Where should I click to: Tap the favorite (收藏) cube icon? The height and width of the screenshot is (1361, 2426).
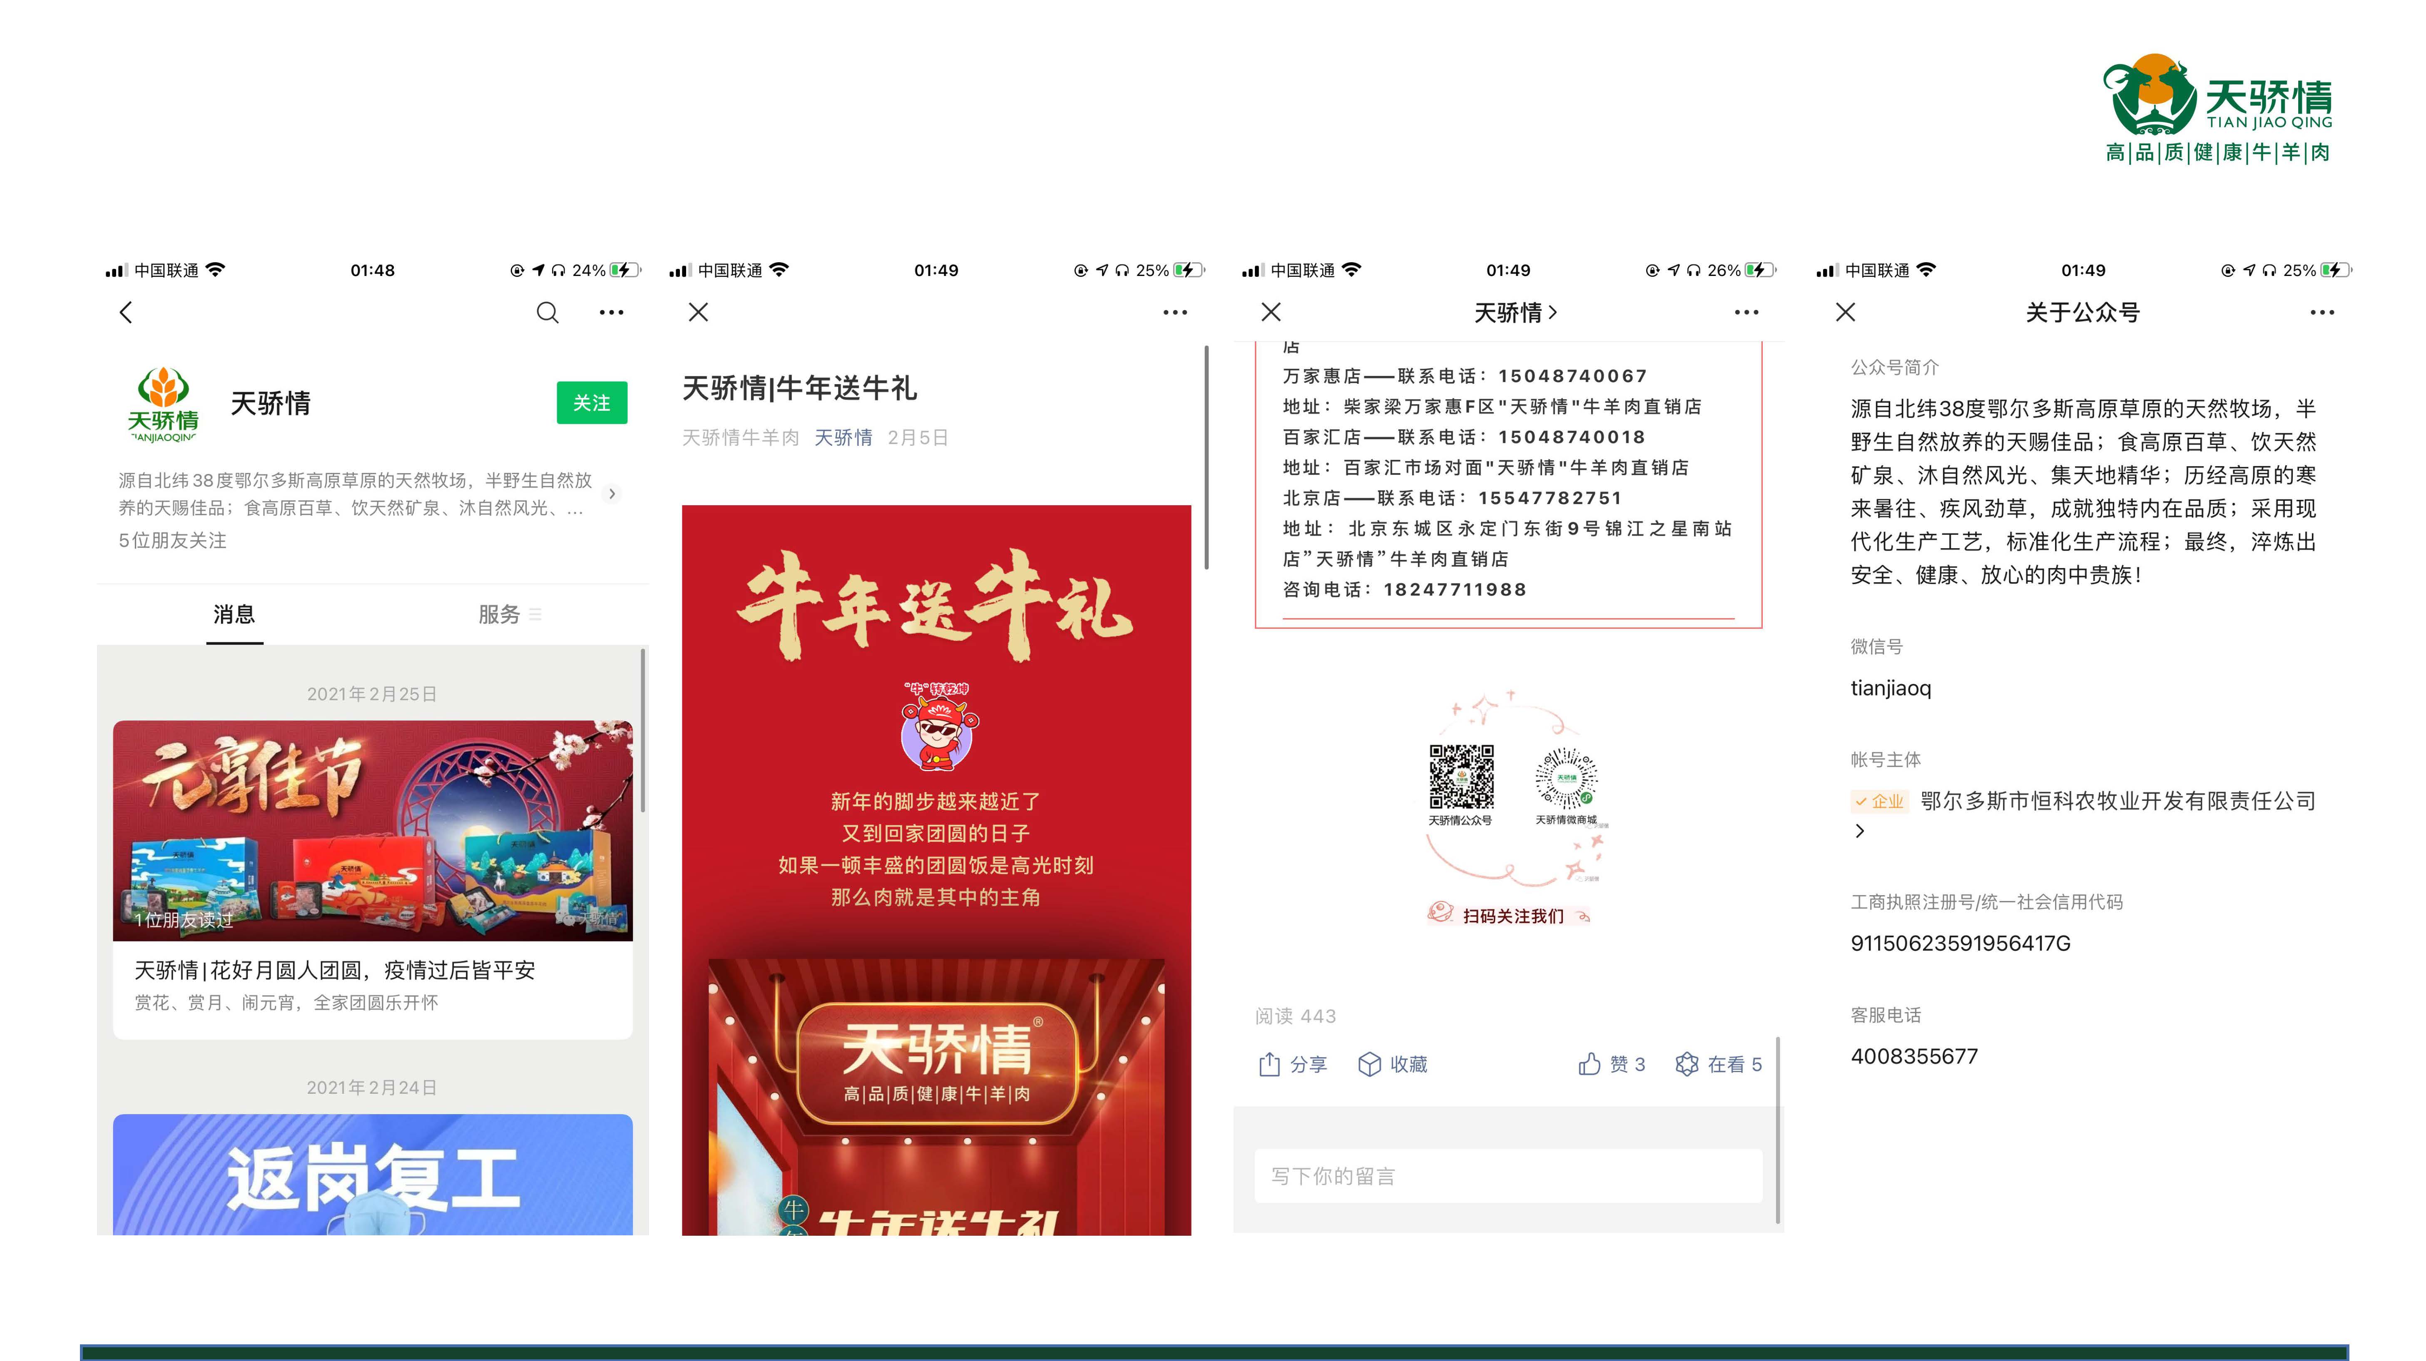(x=1369, y=1065)
